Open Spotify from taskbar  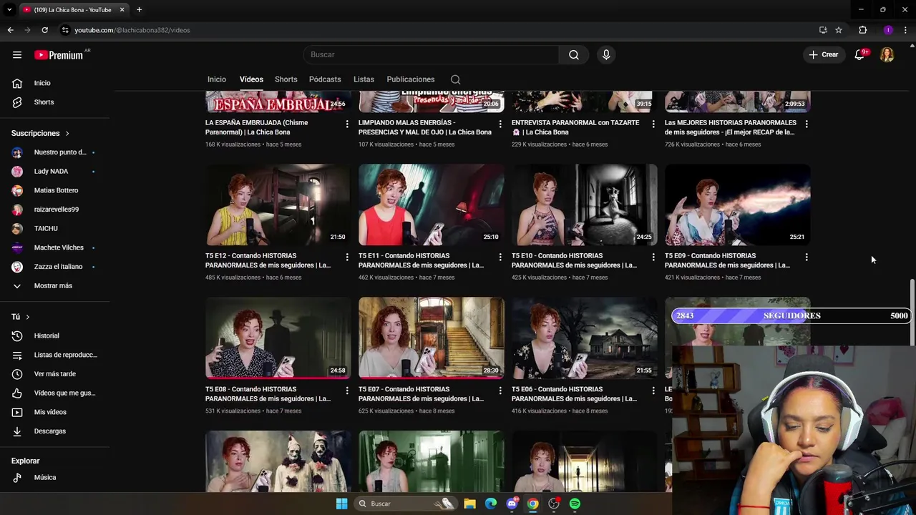[x=575, y=504]
